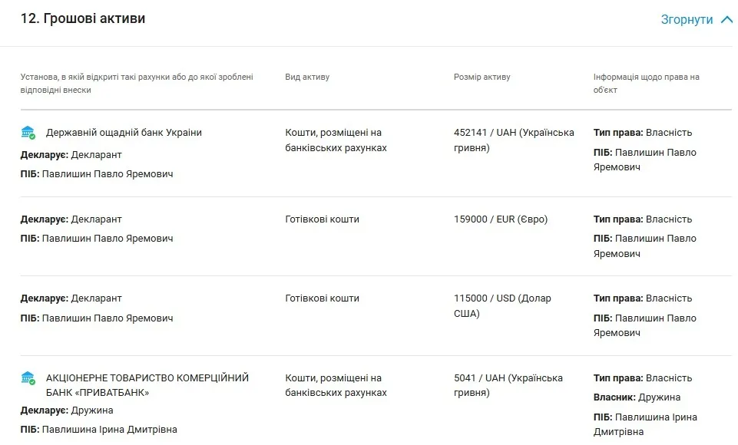
Task: Click the 5041 / UAH amount
Action: tap(508, 385)
